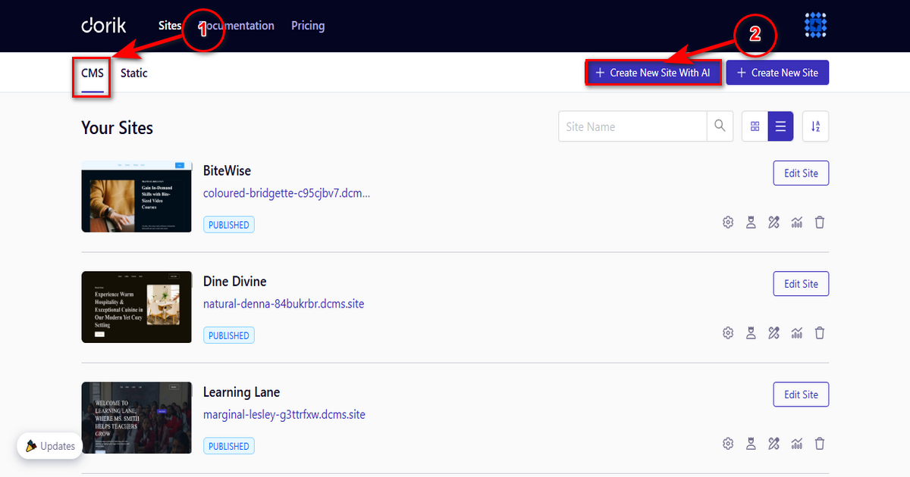Screen dimensions: 910x477
Task: Switch to list view layout
Action: (780, 126)
